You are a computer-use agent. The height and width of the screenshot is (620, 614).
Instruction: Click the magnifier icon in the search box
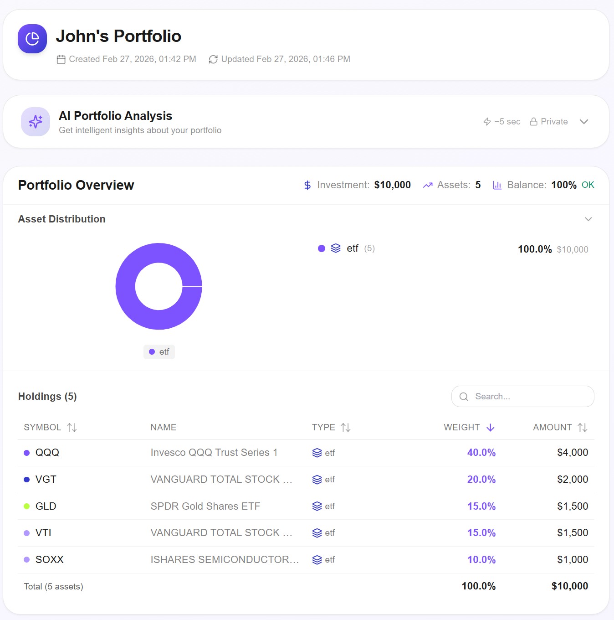coord(464,397)
